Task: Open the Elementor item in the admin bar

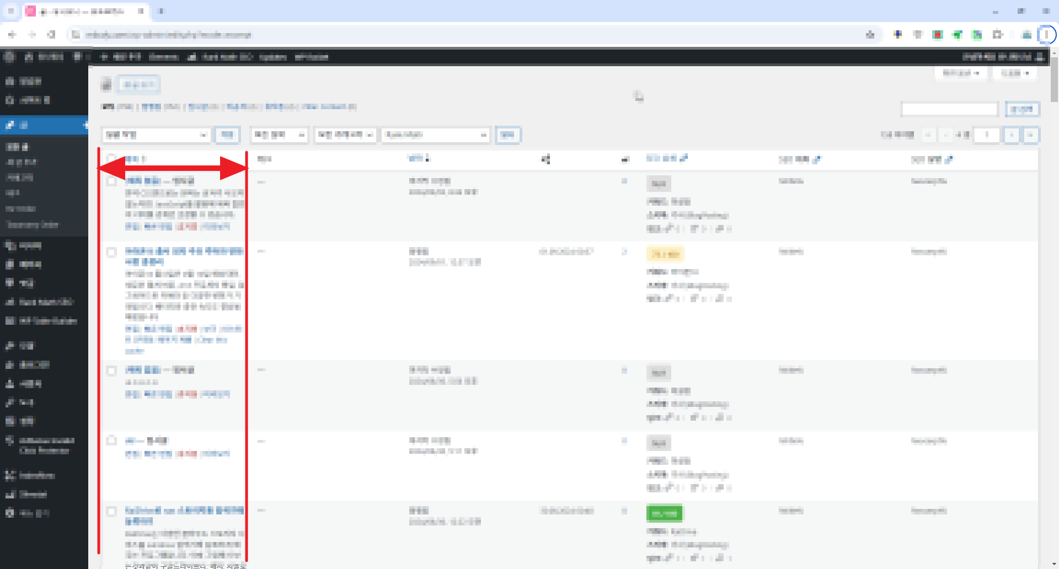Action: tap(163, 56)
